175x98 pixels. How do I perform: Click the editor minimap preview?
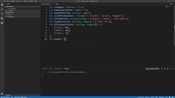168,7
